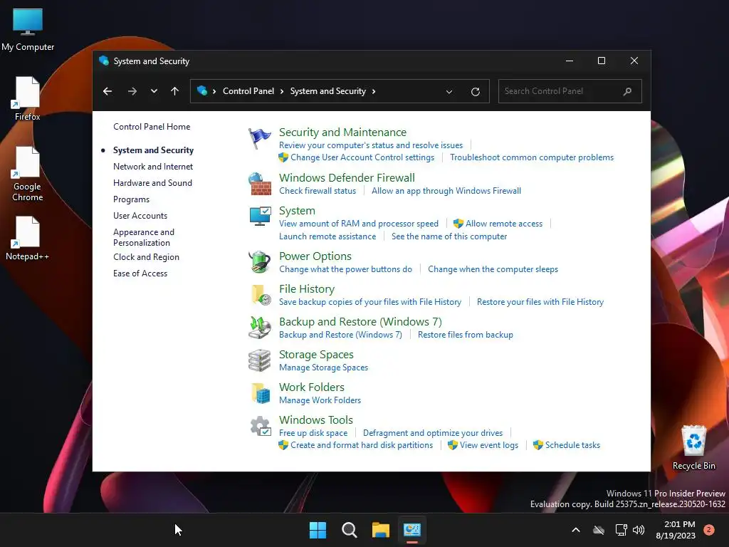Select Network and Internet category
Image resolution: width=729 pixels, height=547 pixels.
click(153, 167)
